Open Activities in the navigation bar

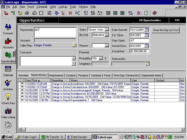click(8, 85)
